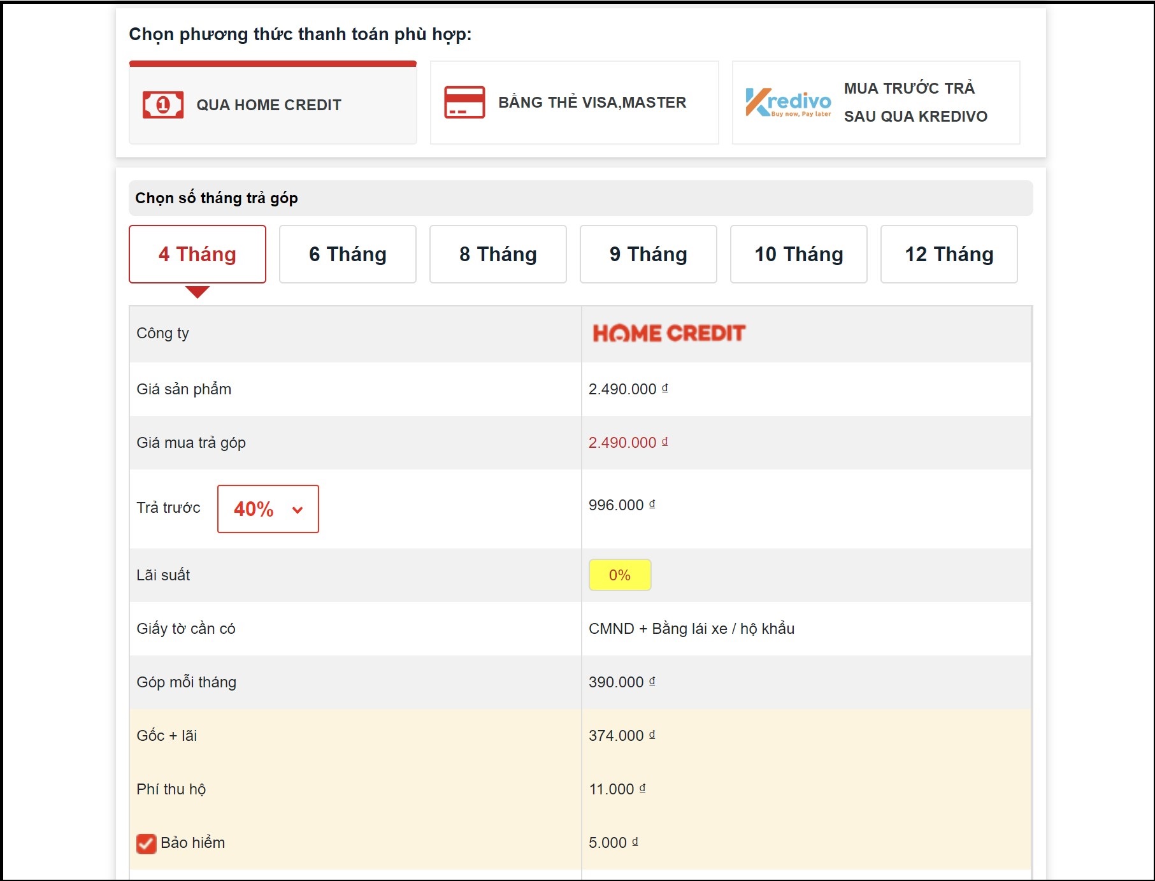Select the 9 Tháng term button
The image size is (1155, 881).
[x=649, y=254]
